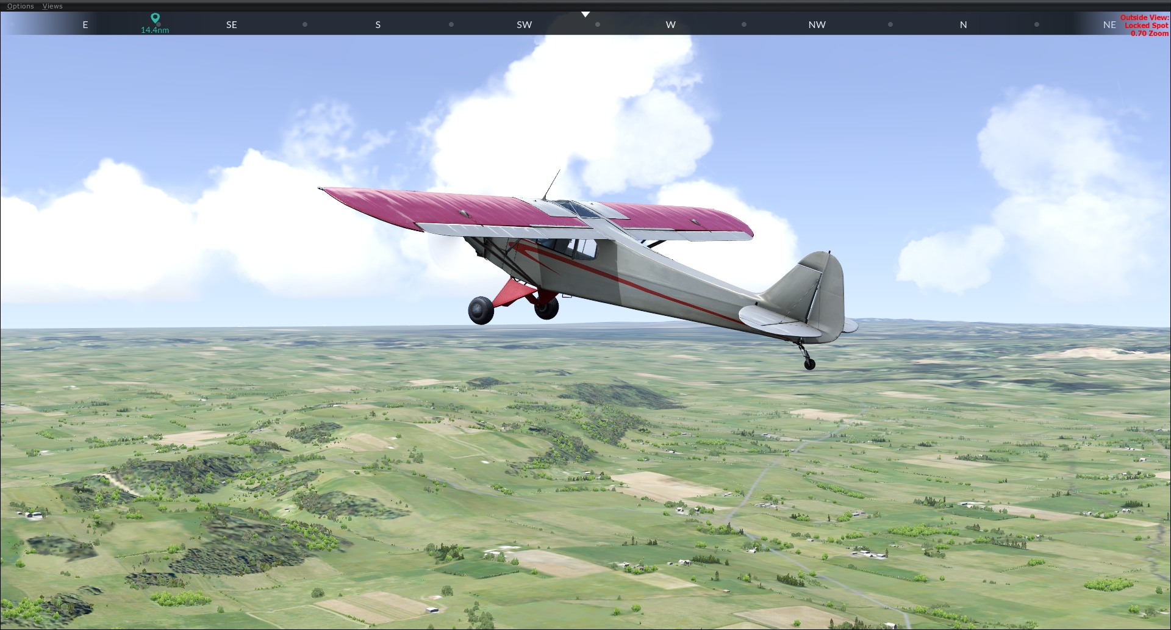Viewport: 1171px width, 630px height.
Task: Click the 'Locked Spot' view mode text
Action: 1147,26
